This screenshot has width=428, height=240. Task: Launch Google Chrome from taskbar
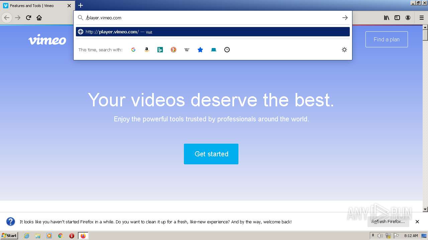(61, 236)
